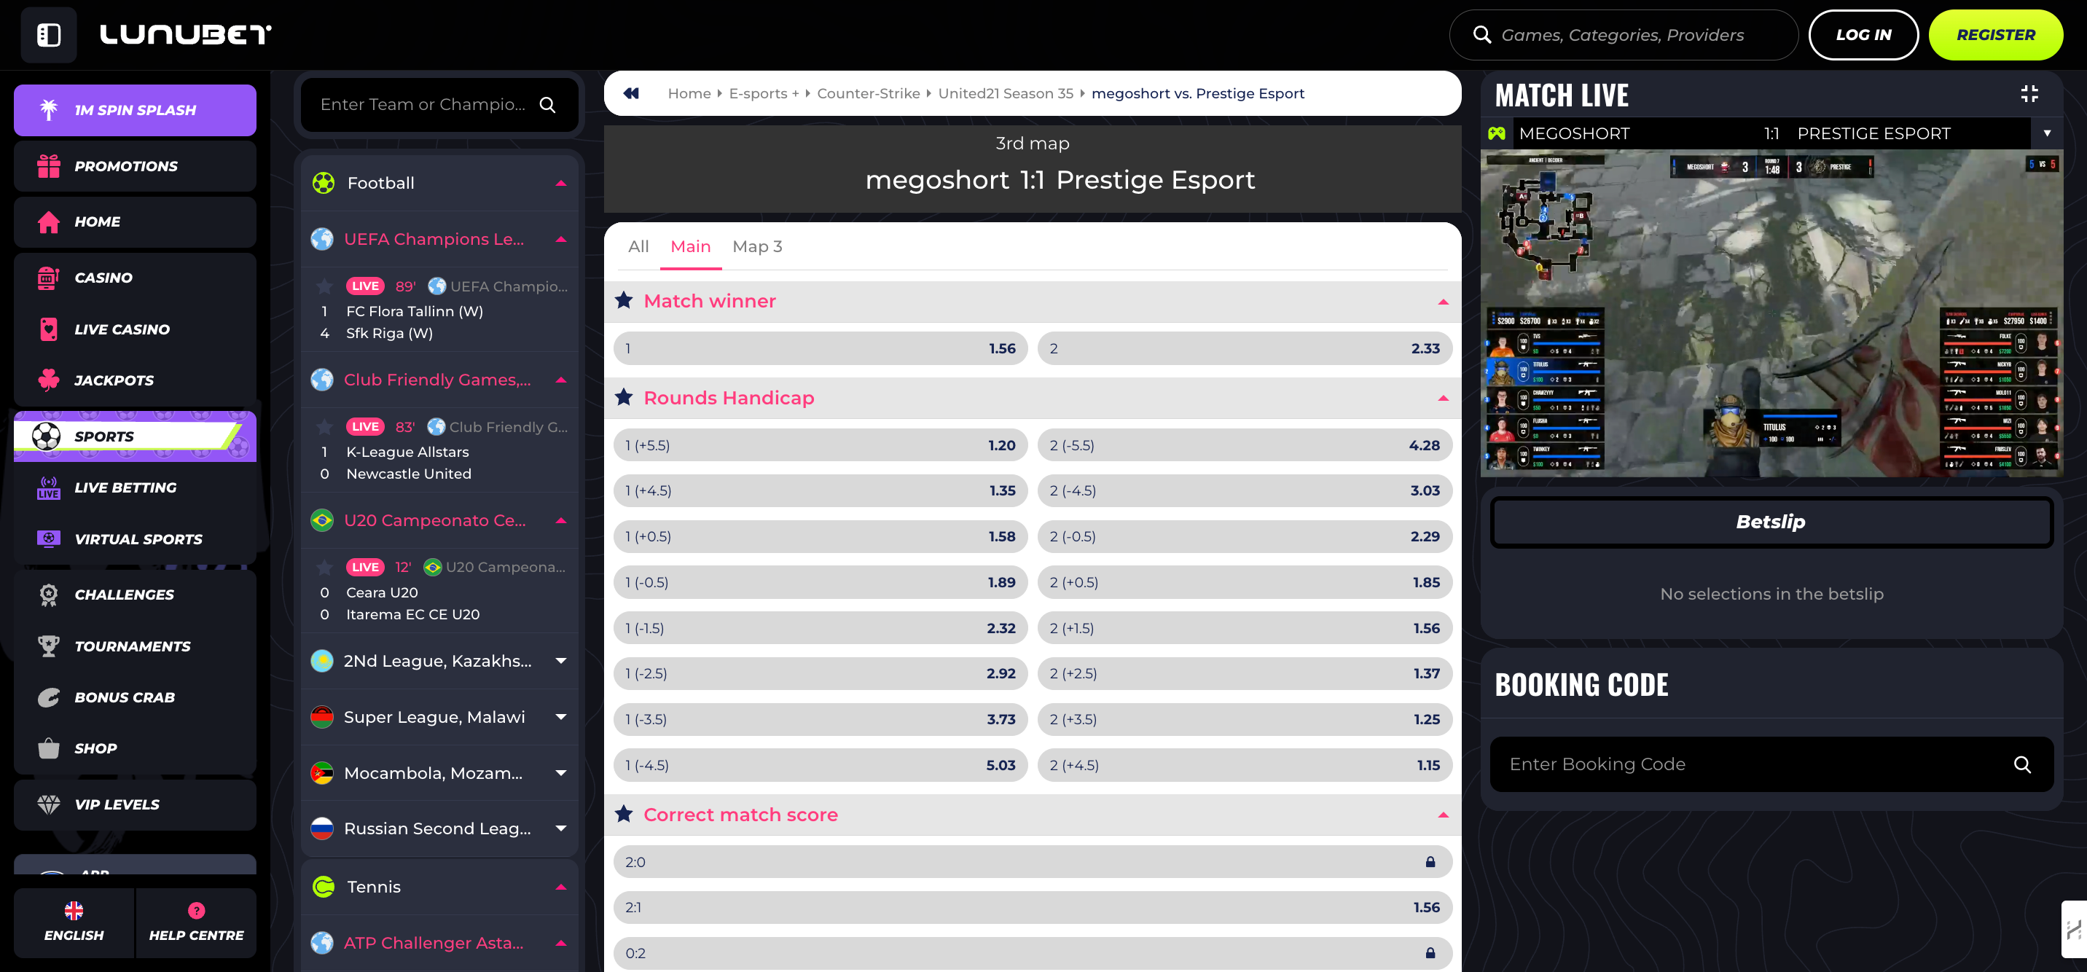Viewport: 2087px width, 972px height.
Task: Click the Tennis sport icon
Action: pyautogui.click(x=324, y=887)
